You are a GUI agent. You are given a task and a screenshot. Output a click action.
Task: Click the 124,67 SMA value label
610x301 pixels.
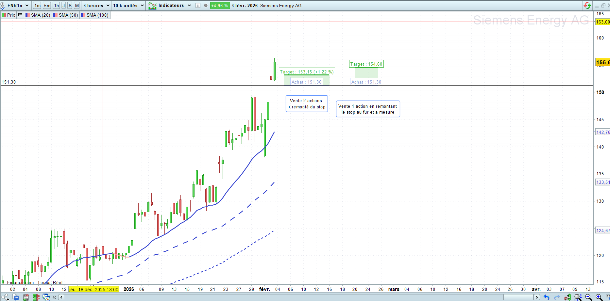(602, 230)
